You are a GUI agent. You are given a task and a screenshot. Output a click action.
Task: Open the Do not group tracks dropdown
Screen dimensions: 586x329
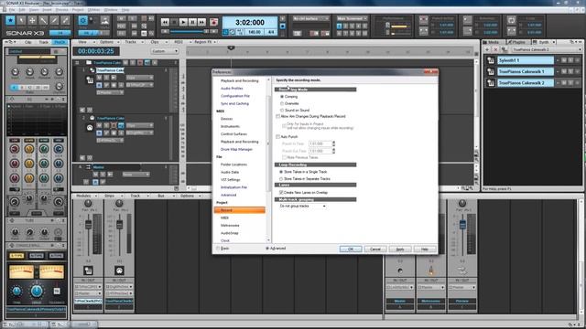pos(302,207)
